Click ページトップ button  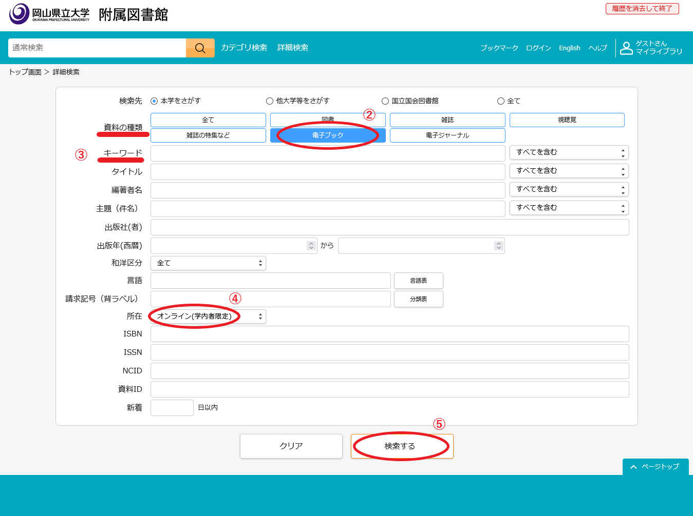(x=655, y=467)
